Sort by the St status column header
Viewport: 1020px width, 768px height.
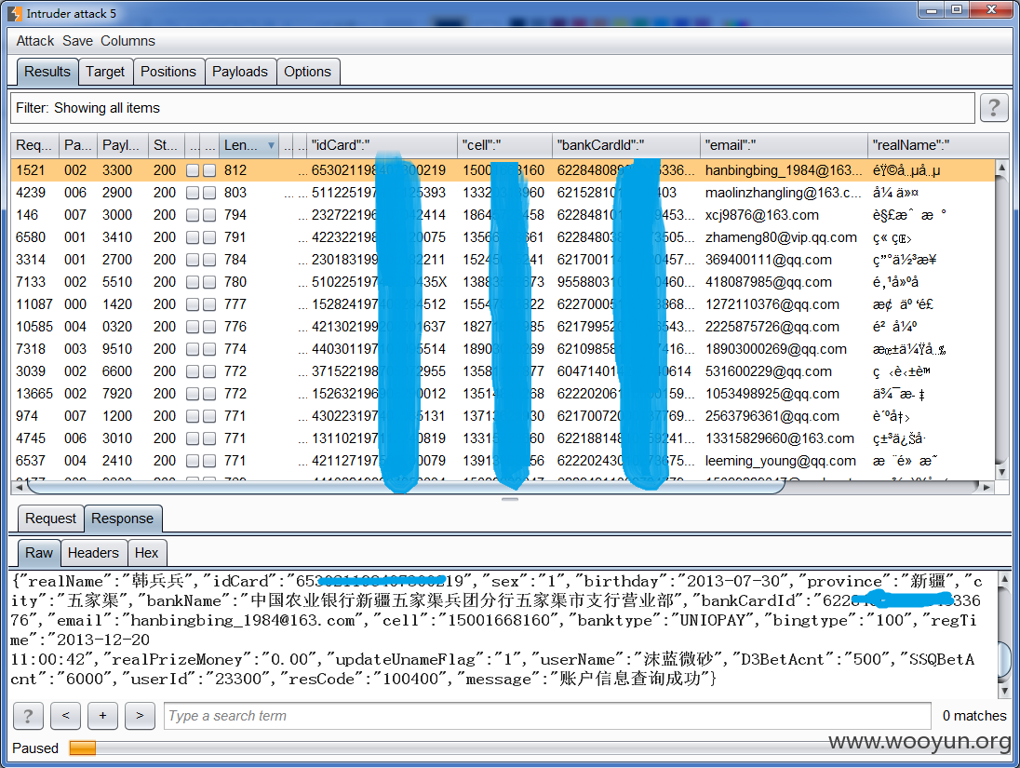tap(166, 145)
